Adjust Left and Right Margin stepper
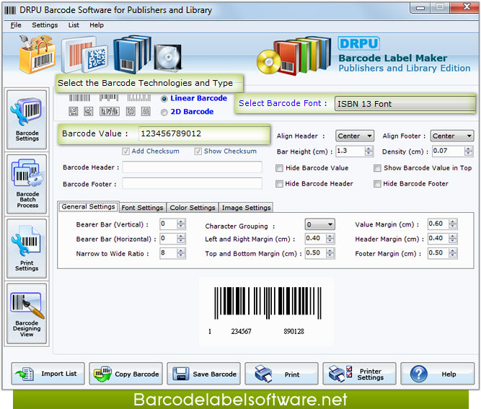 point(330,239)
